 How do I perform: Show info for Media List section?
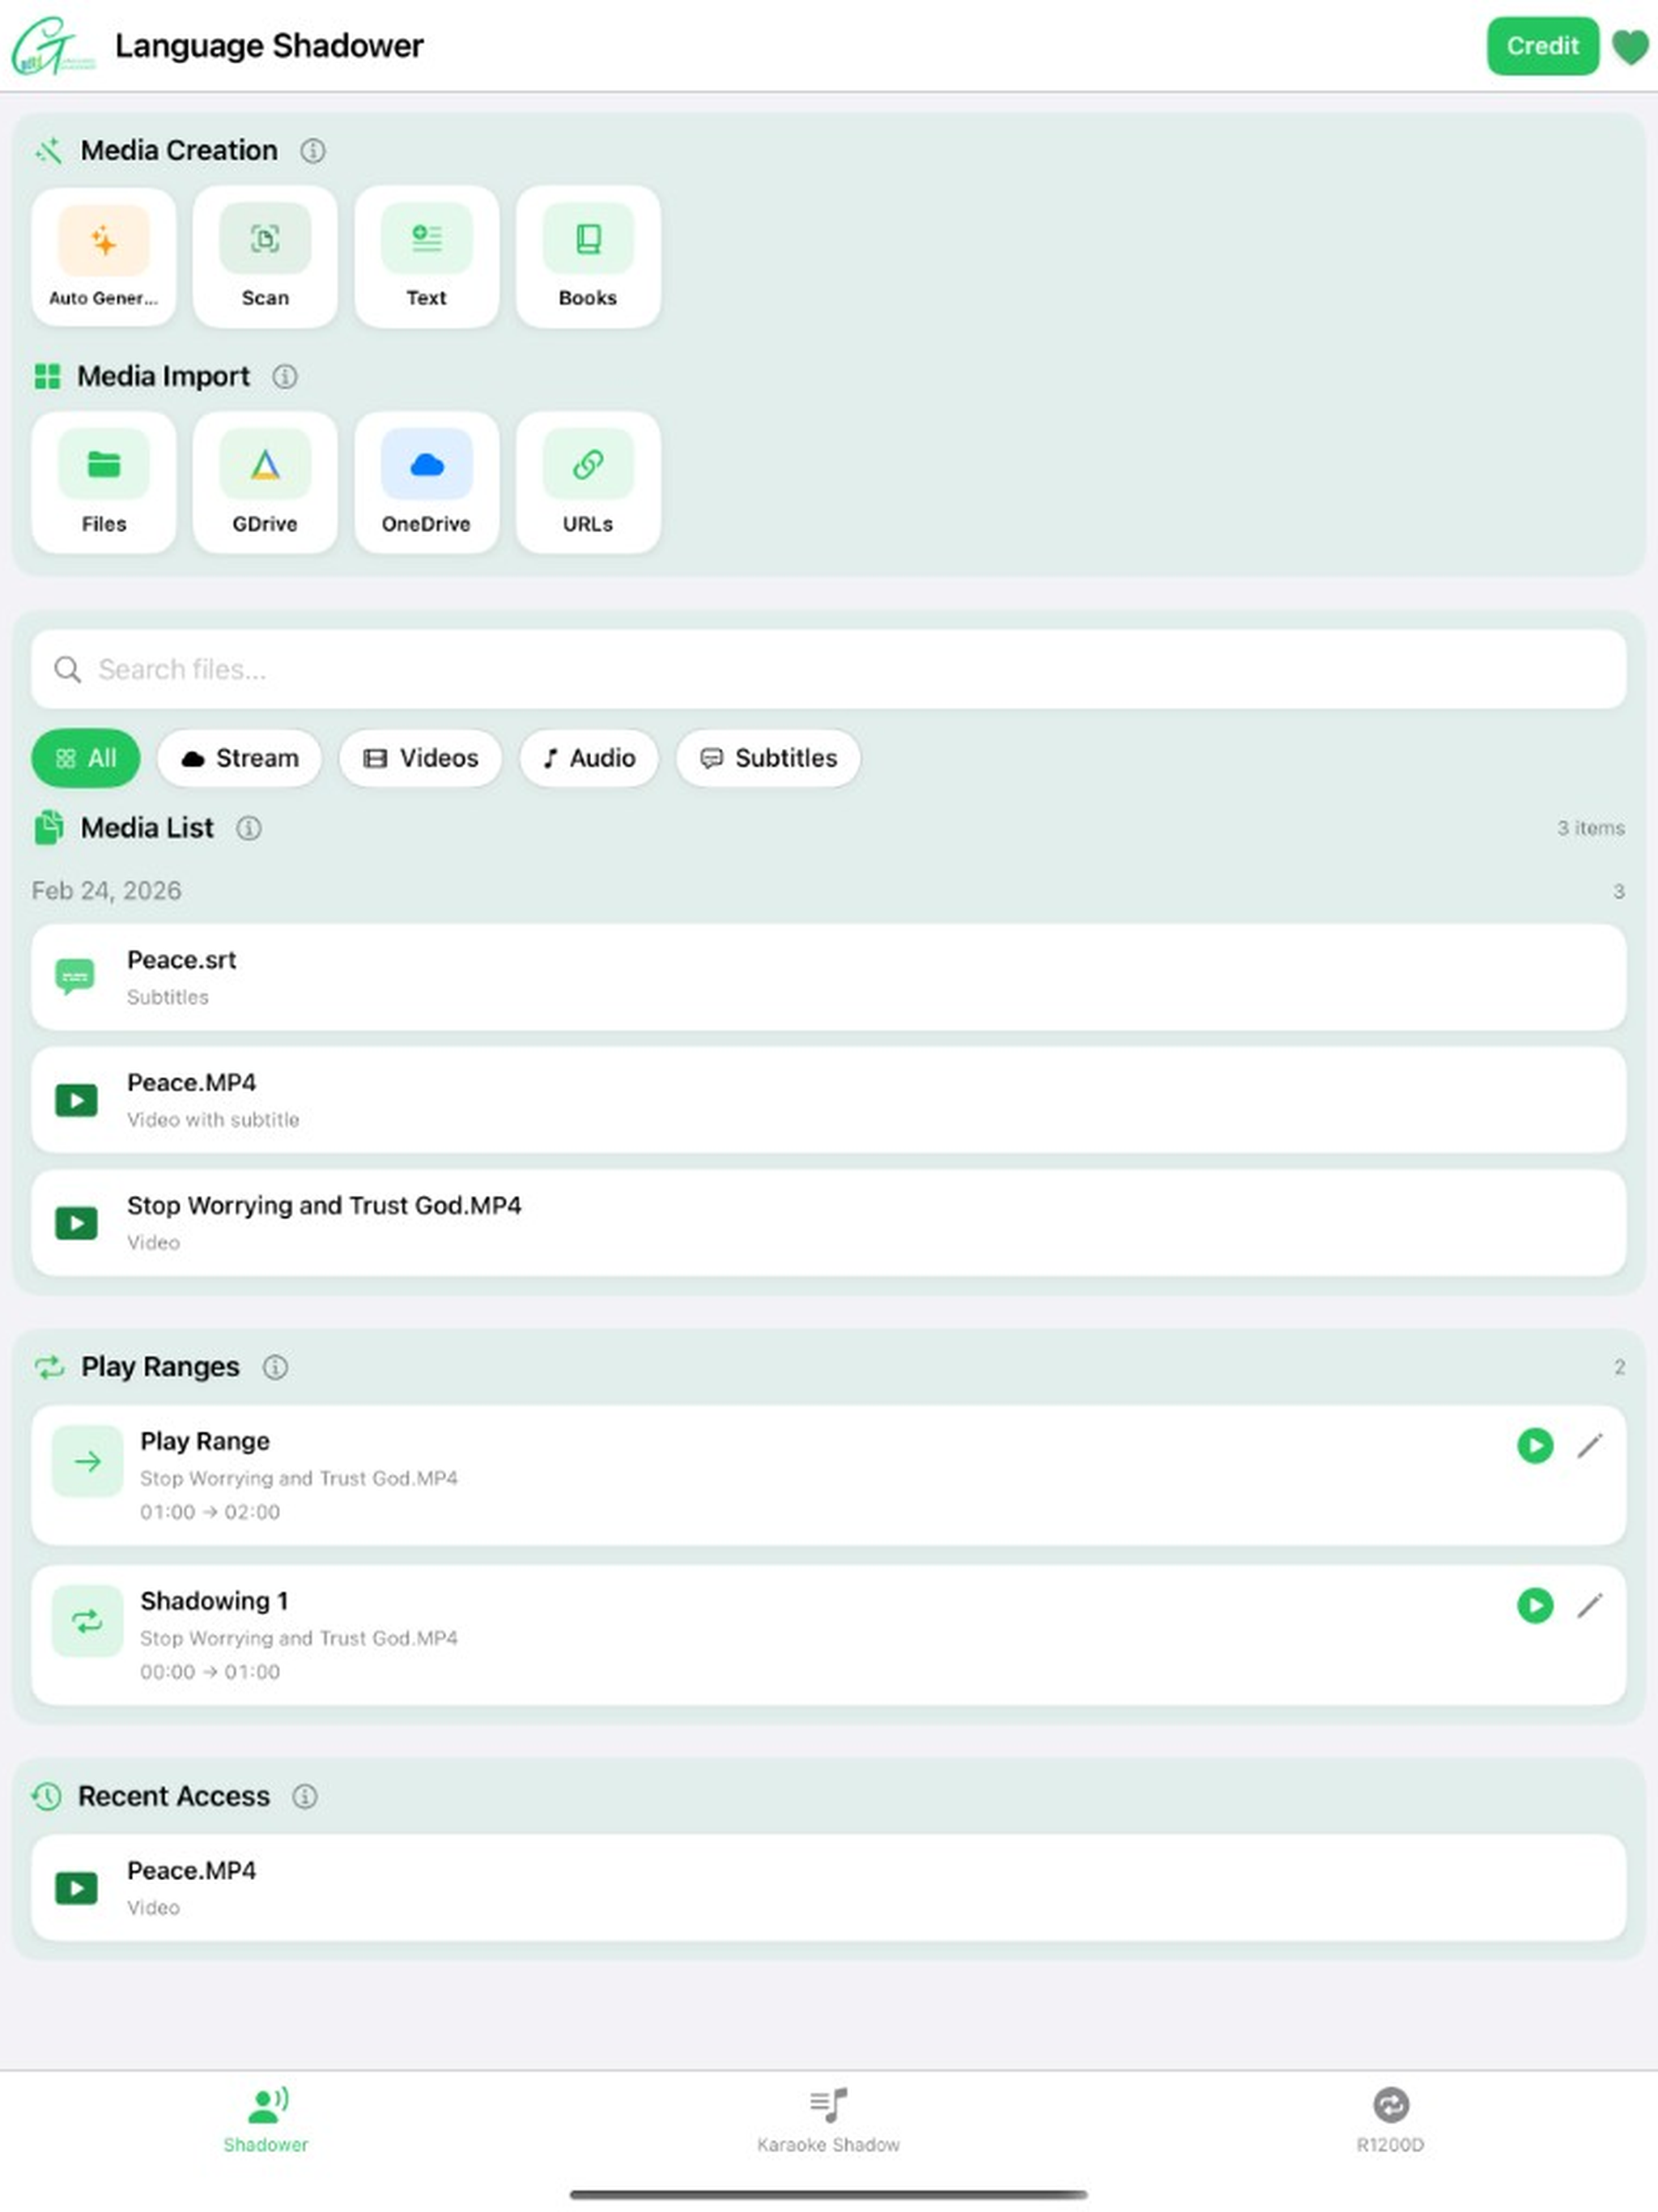pos(249,828)
